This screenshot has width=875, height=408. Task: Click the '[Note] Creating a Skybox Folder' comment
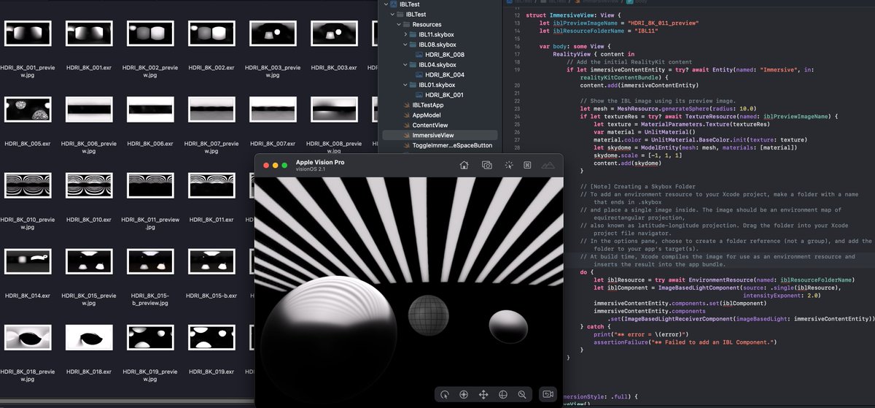pos(637,187)
